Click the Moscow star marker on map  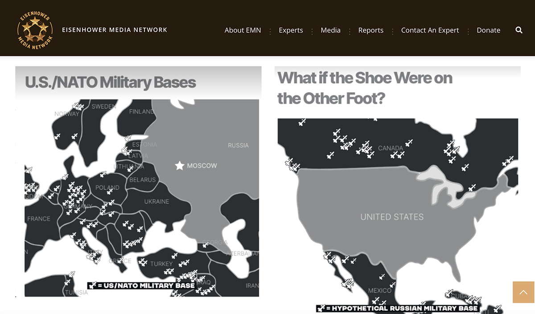point(180,166)
